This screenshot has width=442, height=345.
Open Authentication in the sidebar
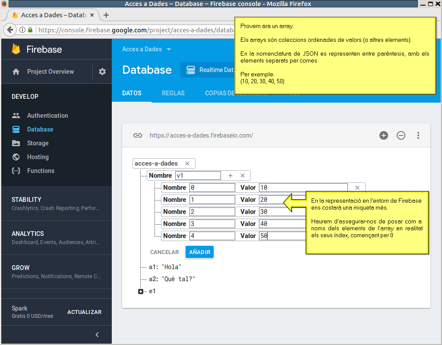point(47,116)
